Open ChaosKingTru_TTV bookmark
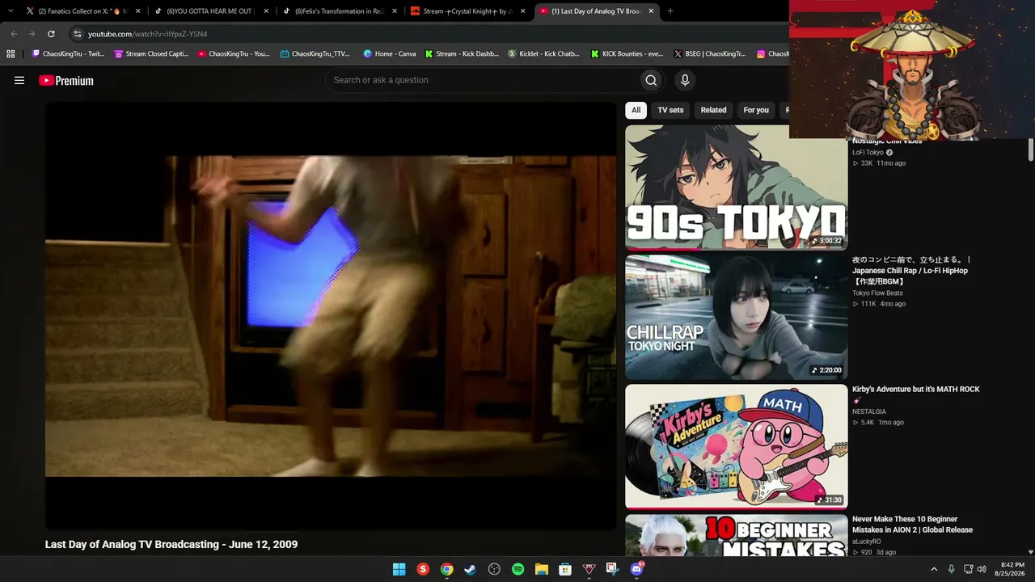This screenshot has height=582, width=1035. click(x=315, y=54)
